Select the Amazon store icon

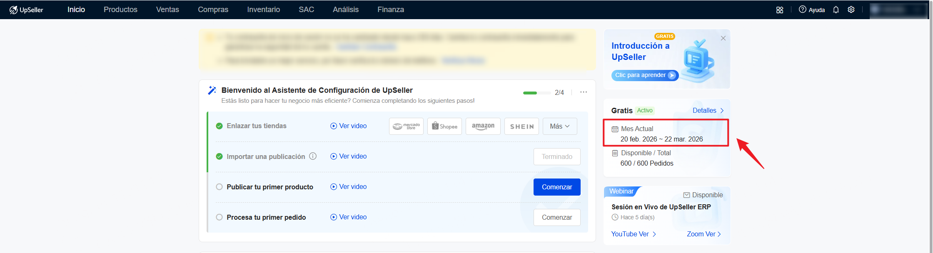coord(483,126)
